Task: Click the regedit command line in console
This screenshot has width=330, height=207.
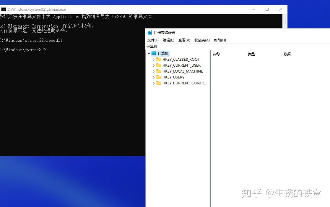Action: tap(31, 40)
